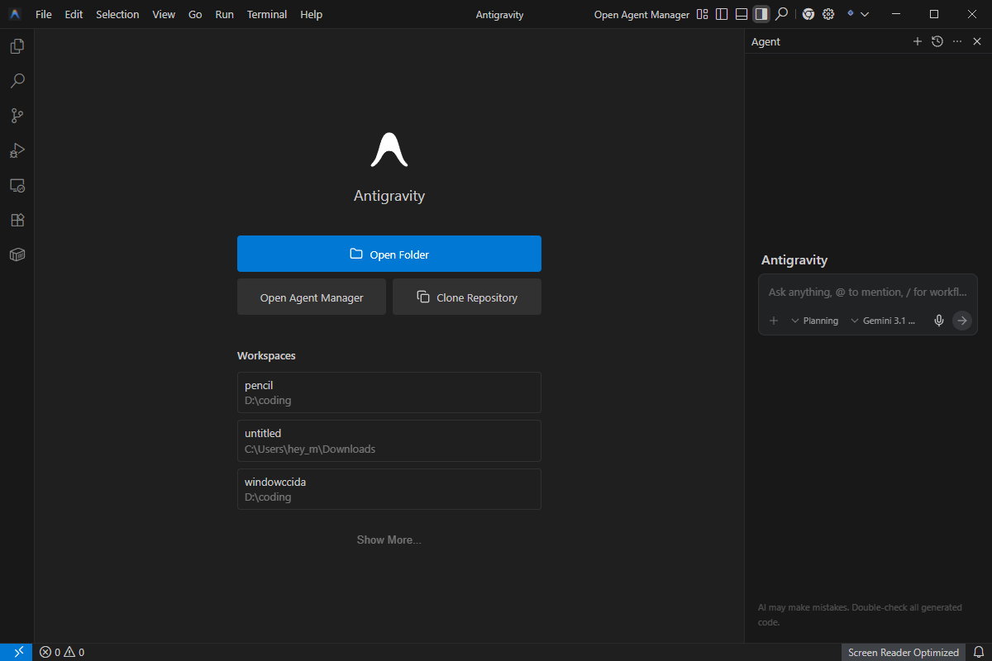
Task: Open the Remote Explorer view
Action: pos(17,186)
